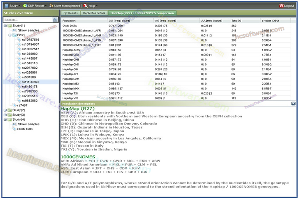Viewport: 299px width, 199px height.
Task: Open the SNP Report menu
Action: click(x=34, y=6)
